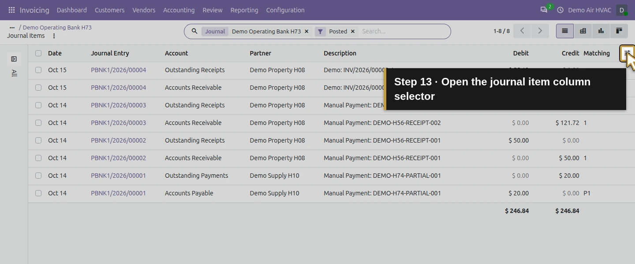
Task: Switch to kanban view
Action: coord(619,31)
